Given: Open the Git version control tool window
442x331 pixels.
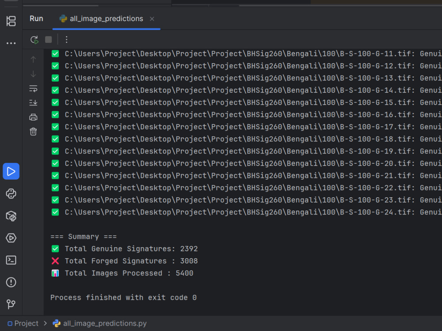Looking at the screenshot, I should (11, 304).
